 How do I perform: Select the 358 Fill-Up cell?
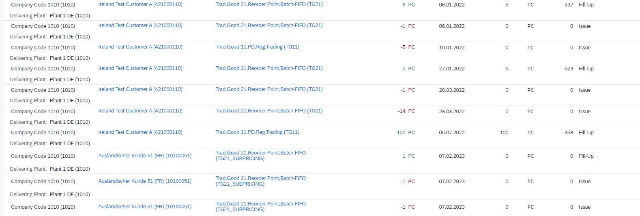coord(579,133)
